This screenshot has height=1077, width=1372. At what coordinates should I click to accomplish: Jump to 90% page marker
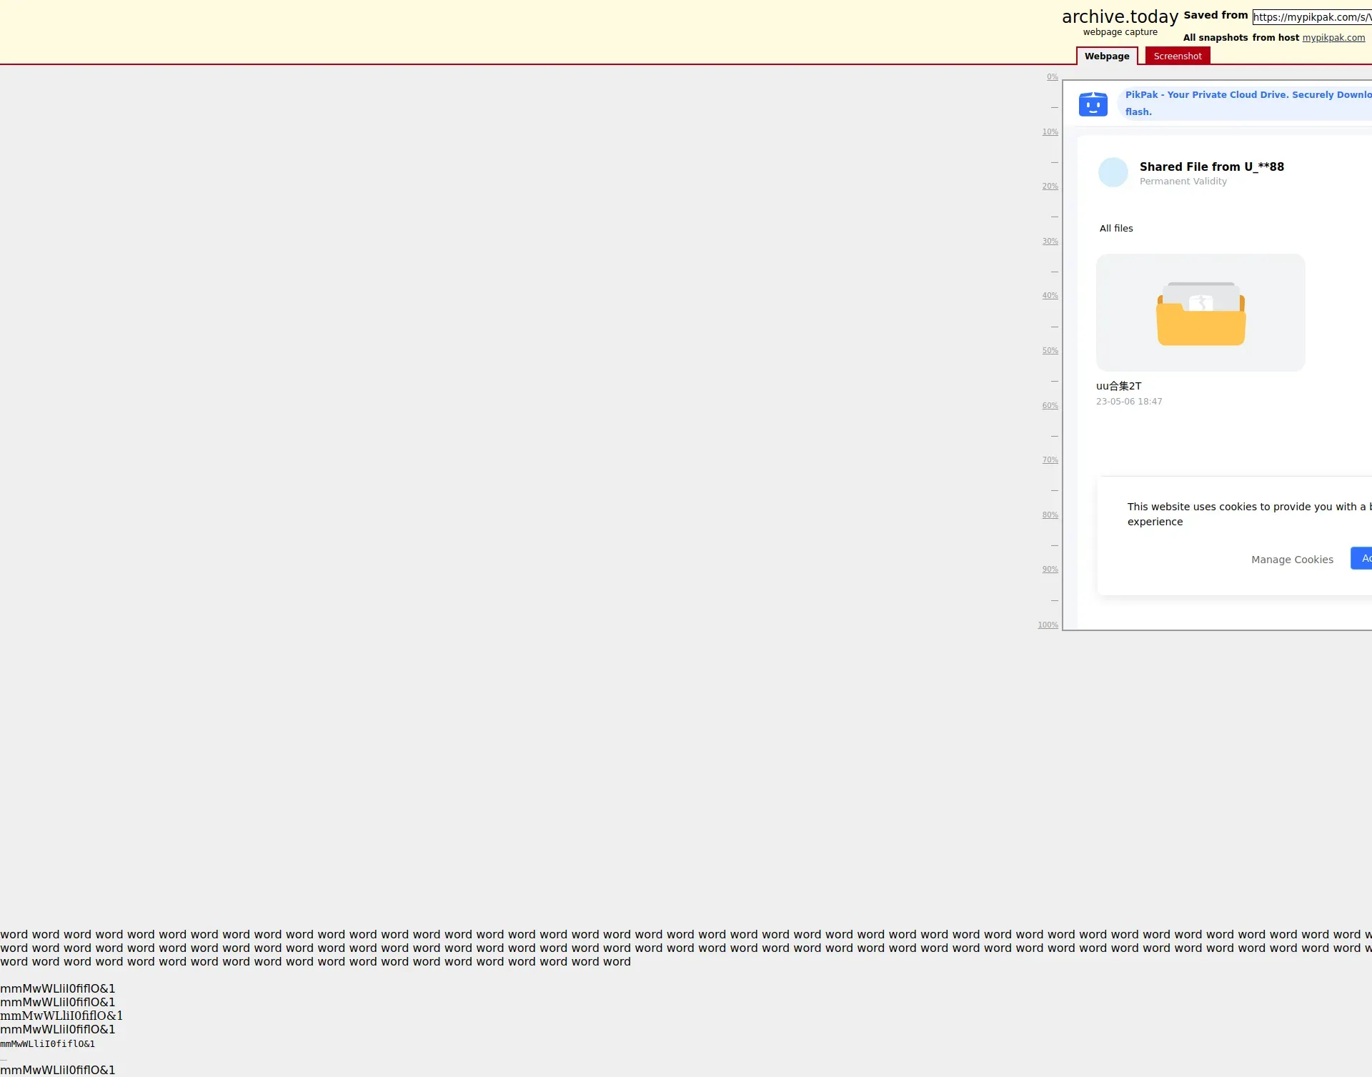[x=1050, y=570]
